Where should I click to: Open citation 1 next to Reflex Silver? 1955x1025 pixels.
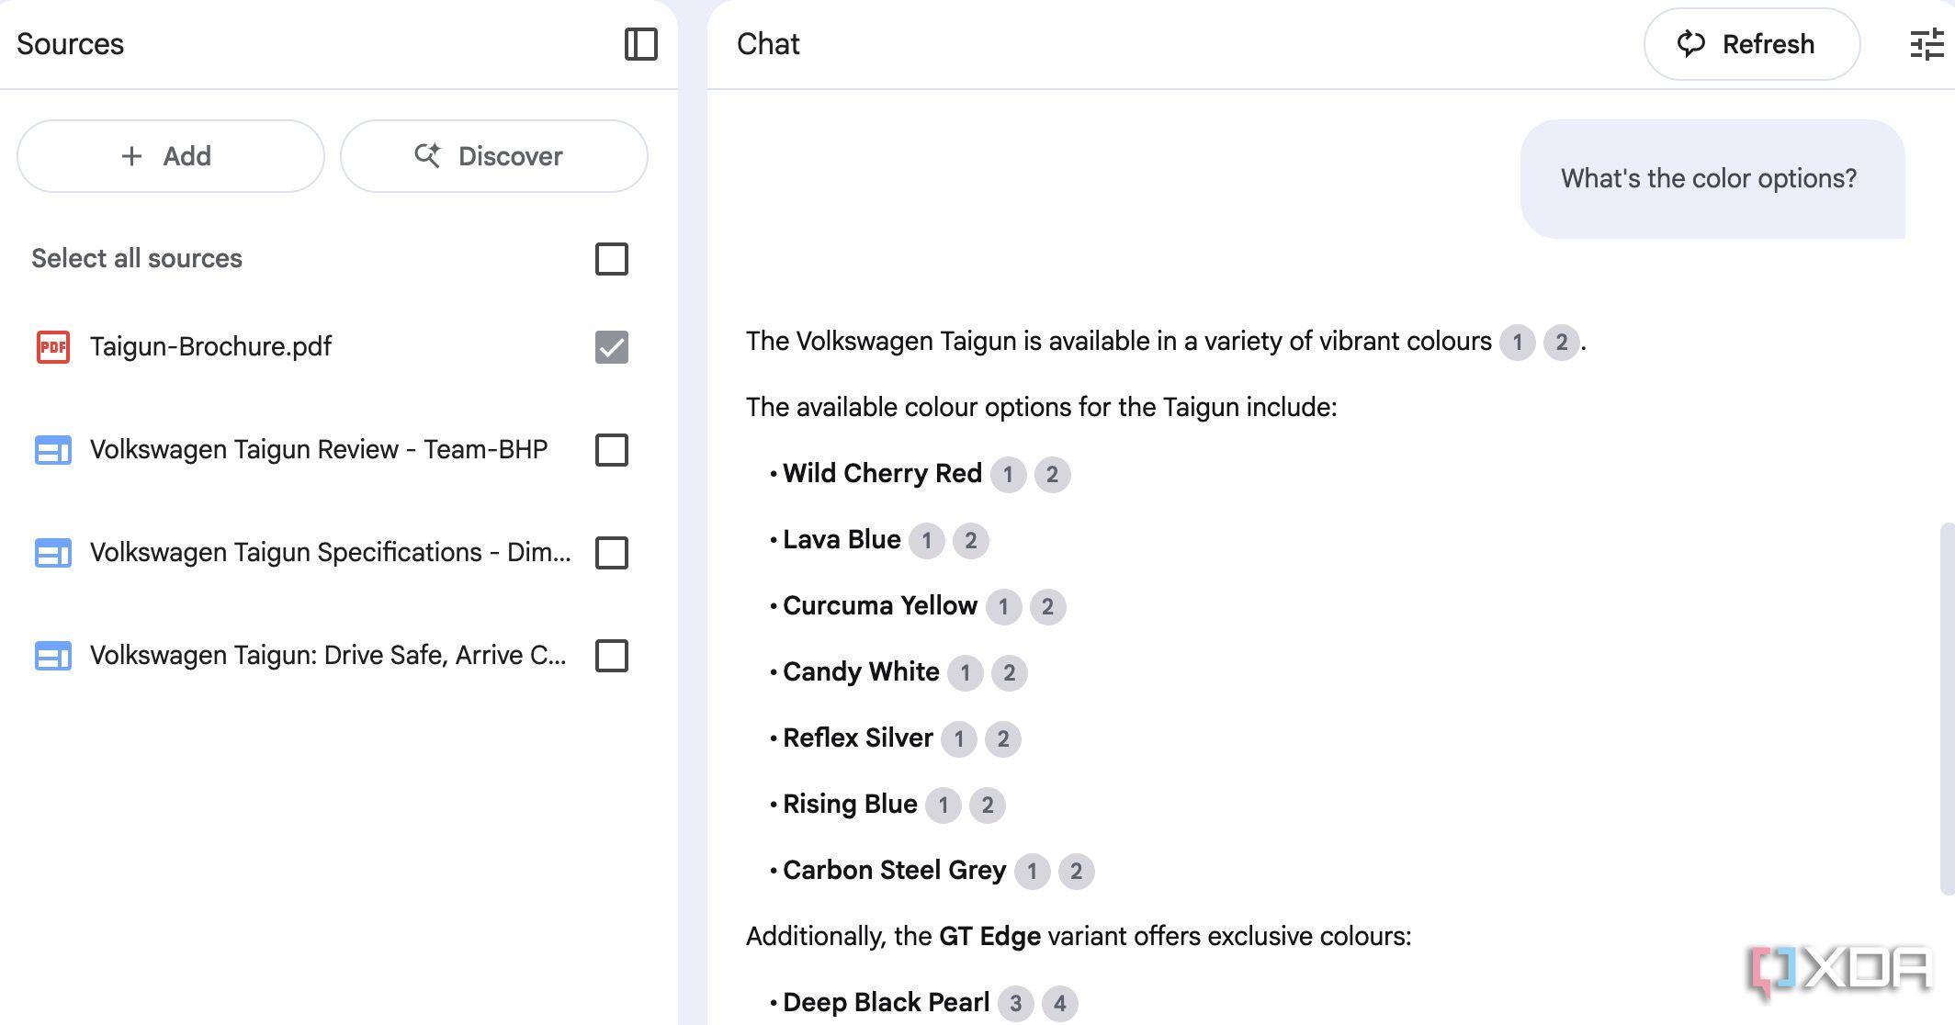tap(959, 739)
